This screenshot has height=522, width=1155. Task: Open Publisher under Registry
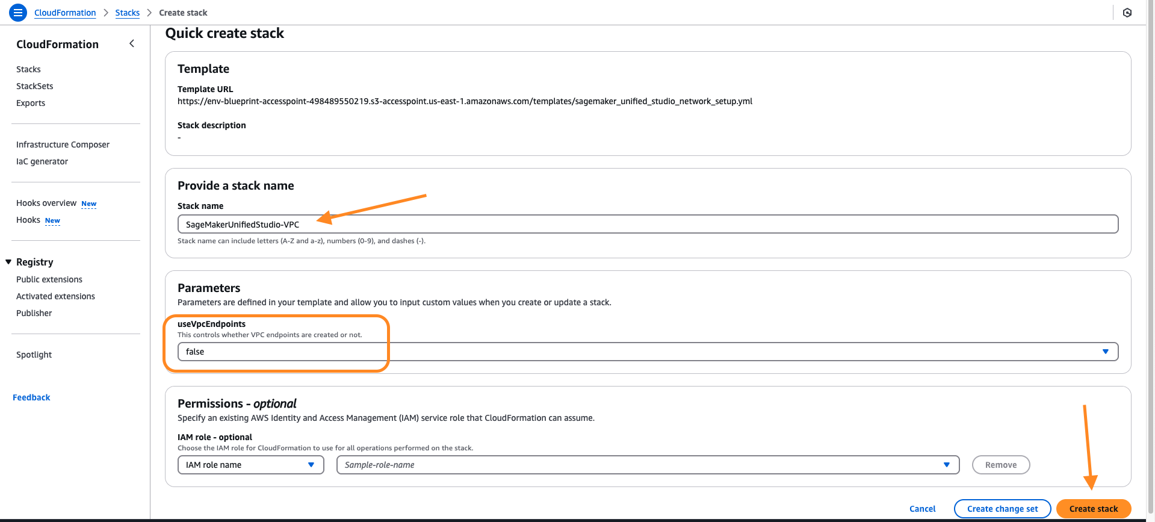point(34,313)
